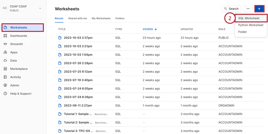Select Python Worksheet menu option
Screen dimensions: 268x134
251,25
